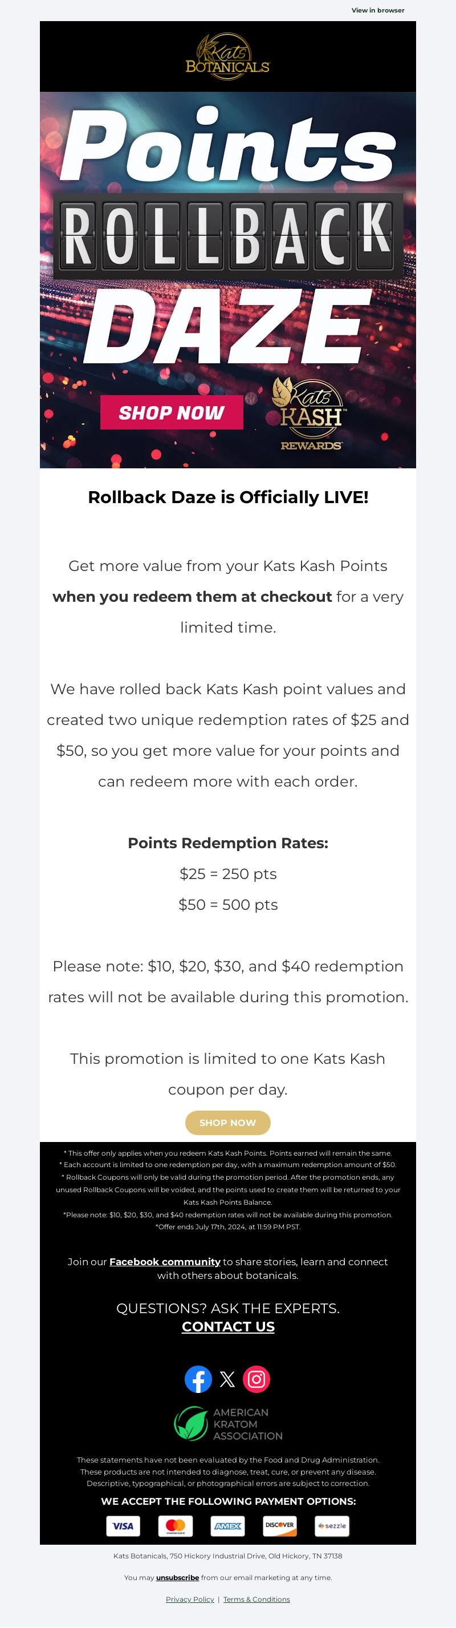Click the unsubscribe link

[x=177, y=1577]
